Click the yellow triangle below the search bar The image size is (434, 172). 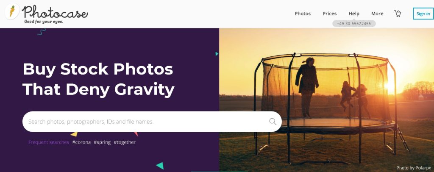point(74,134)
